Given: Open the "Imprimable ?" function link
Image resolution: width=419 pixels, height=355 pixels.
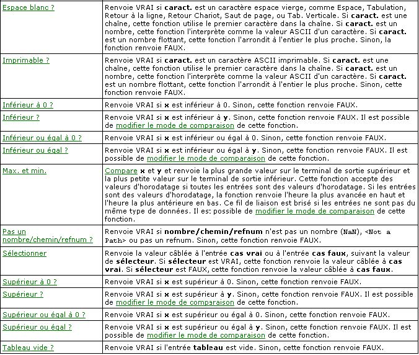Looking at the screenshot, I should (26, 60).
